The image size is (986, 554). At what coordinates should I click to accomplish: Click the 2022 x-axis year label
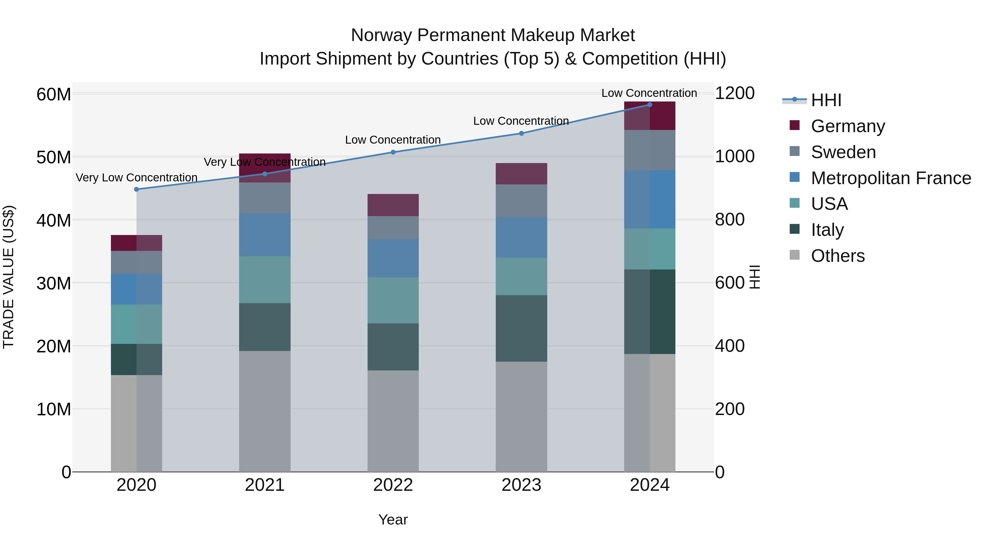pos(393,485)
